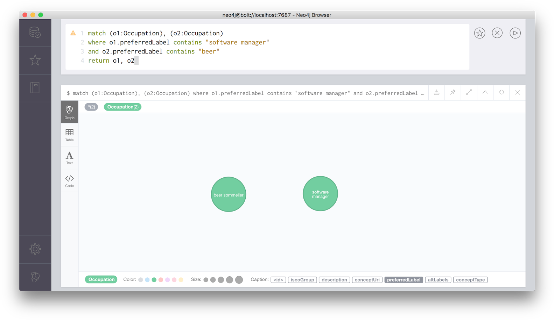Choose the largest node size circle
This screenshot has width=554, height=320.
tap(239, 280)
